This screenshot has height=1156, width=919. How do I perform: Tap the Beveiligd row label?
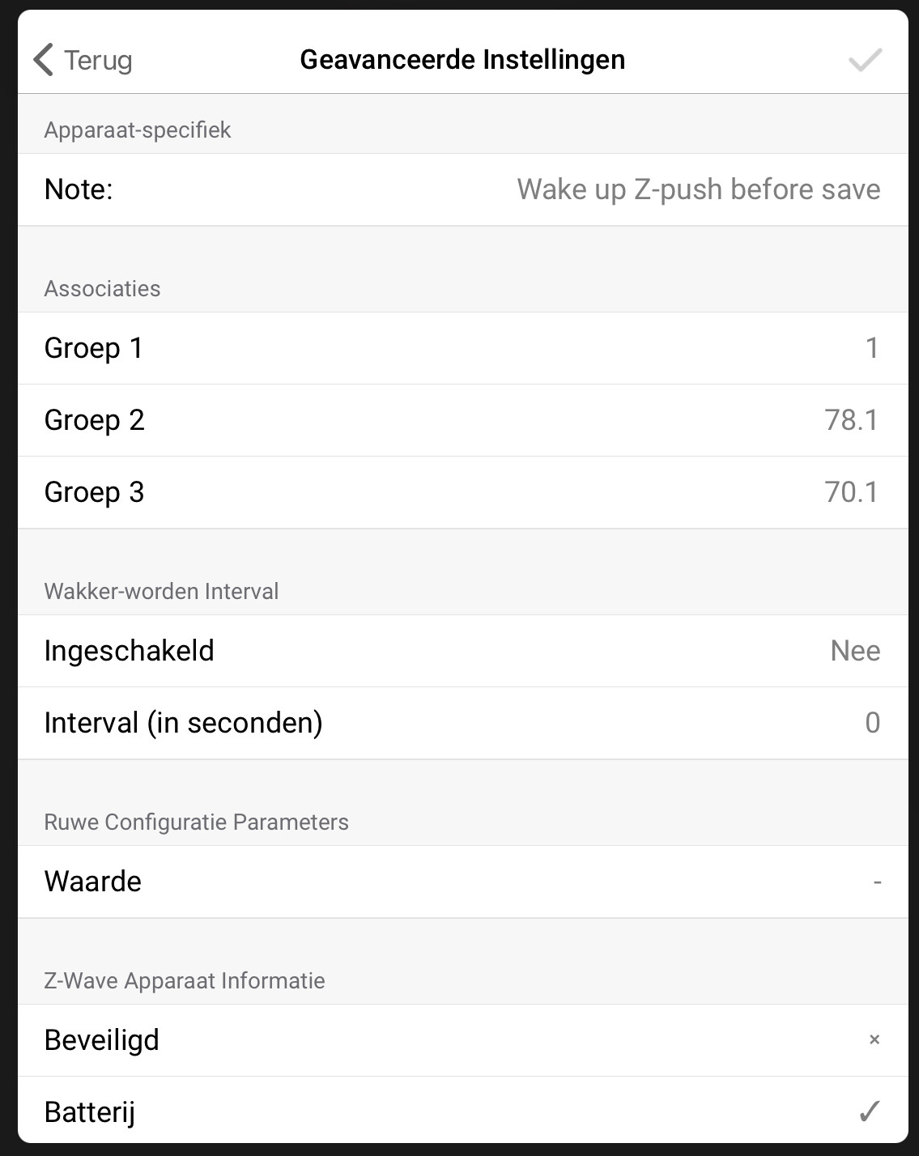[x=102, y=1040]
